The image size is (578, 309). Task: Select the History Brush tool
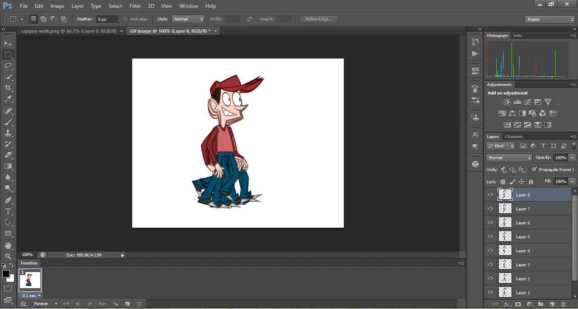pos(8,144)
